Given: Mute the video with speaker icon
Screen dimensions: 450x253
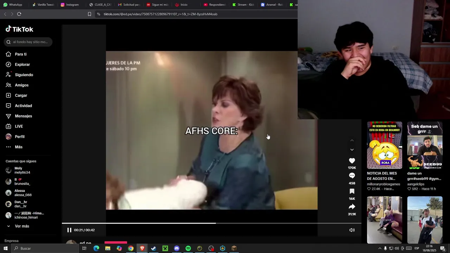Looking at the screenshot, I should click(x=352, y=230).
